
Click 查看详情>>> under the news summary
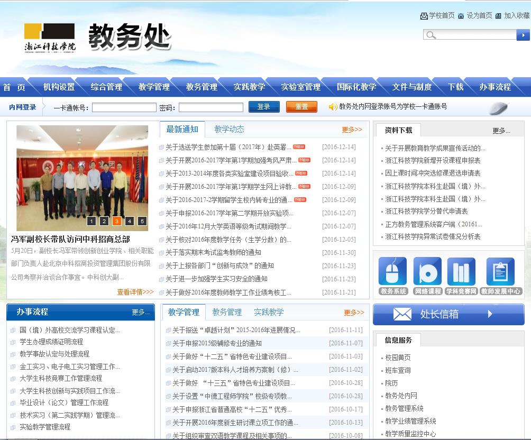coord(135,292)
